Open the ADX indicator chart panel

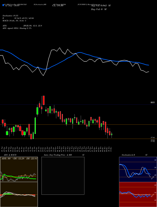tap(19, 169)
